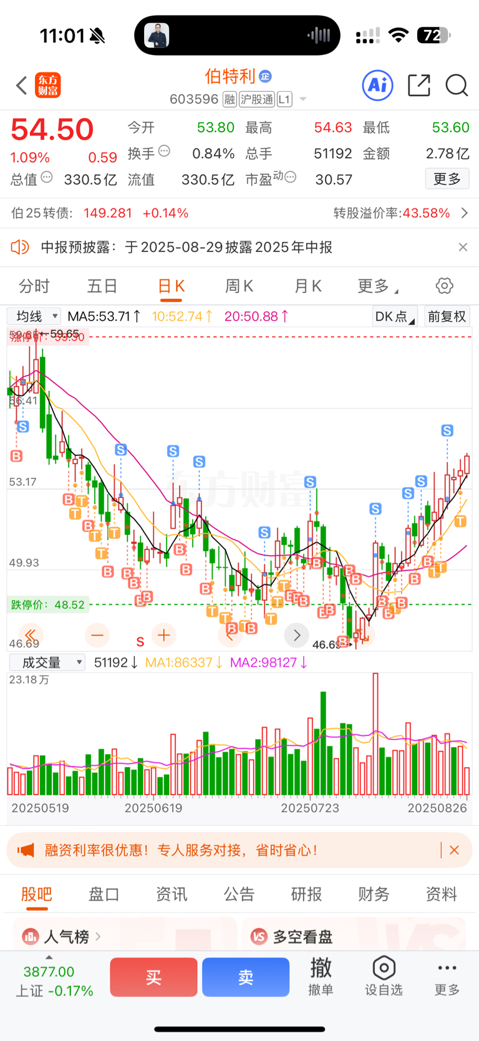Screen dimensions: 479x1041
Task: Tap the battery indicator in status bar
Action: click(x=434, y=36)
